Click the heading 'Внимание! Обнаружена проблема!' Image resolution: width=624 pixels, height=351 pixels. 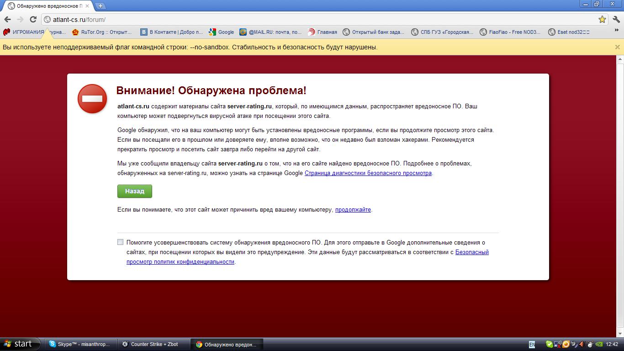point(211,90)
